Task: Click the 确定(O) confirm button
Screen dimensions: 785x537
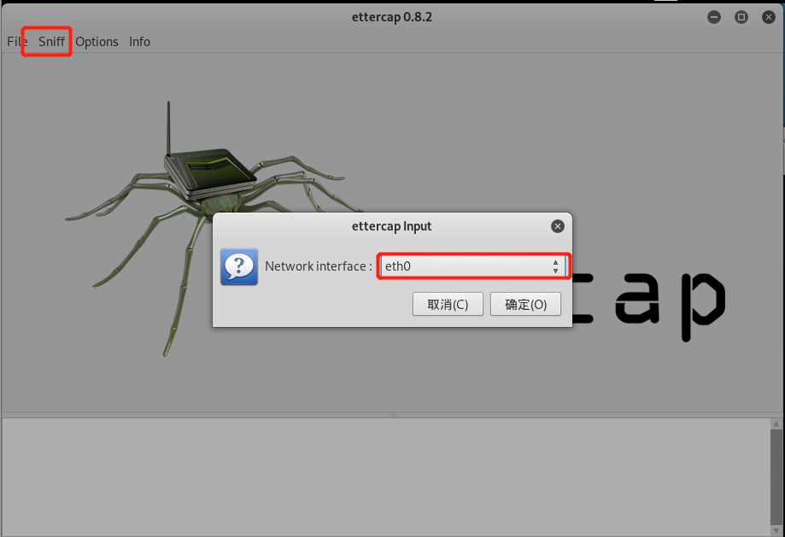Action: click(525, 304)
